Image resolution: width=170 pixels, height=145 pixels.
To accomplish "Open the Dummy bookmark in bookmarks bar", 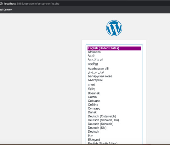I will coord(6,10).
